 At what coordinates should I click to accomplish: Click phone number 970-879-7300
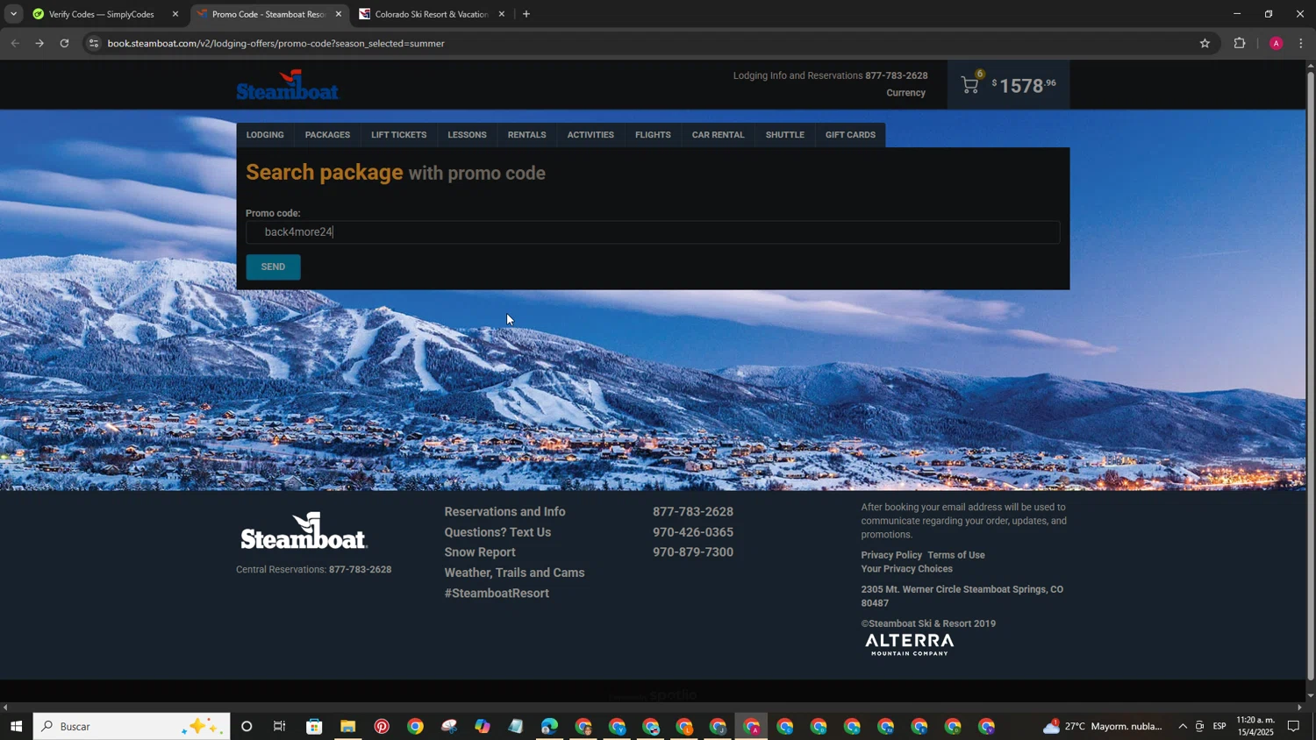click(693, 552)
